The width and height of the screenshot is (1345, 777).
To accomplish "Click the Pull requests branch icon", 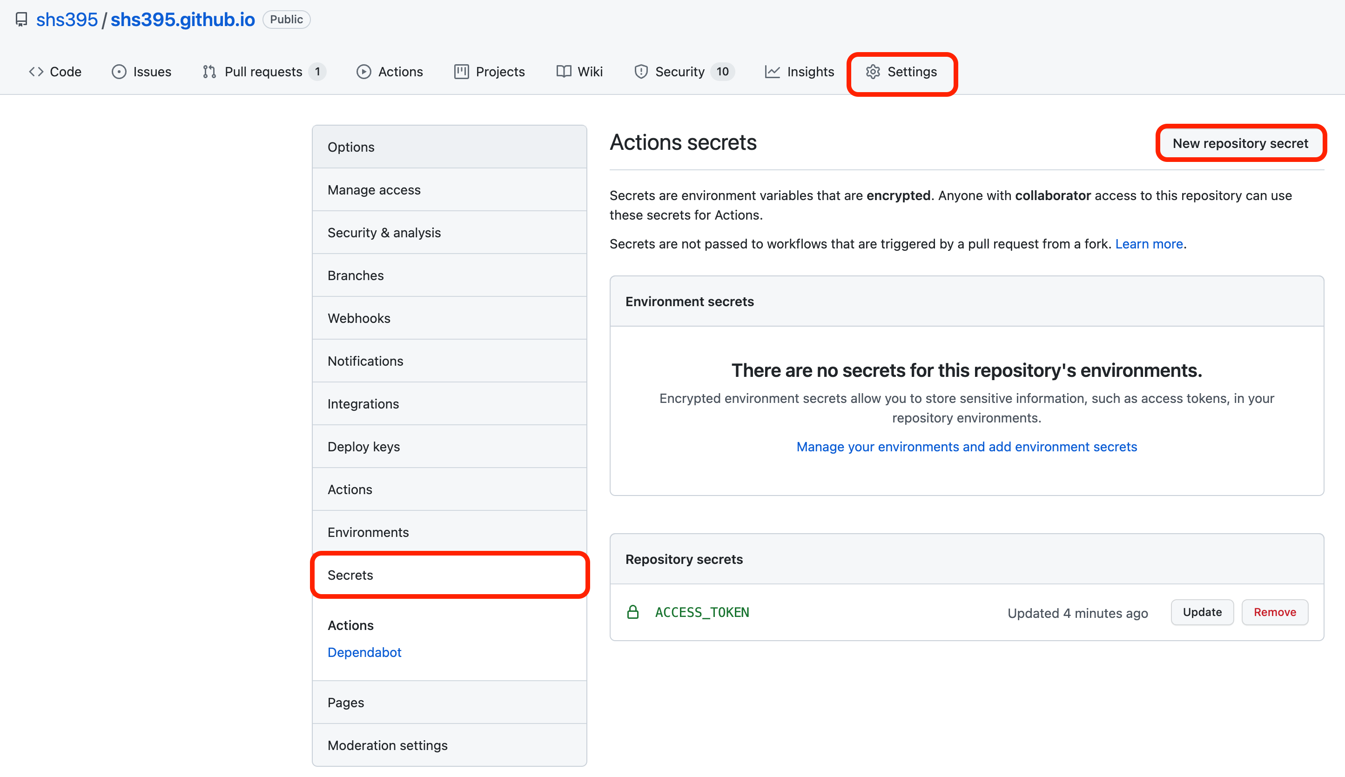I will point(209,72).
